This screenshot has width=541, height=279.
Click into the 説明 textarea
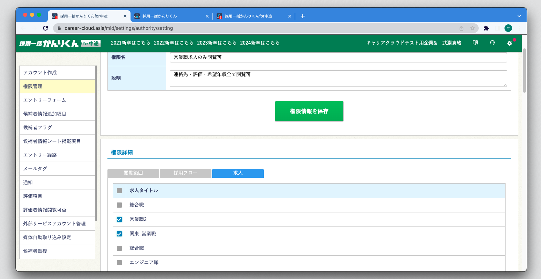[x=339, y=78]
